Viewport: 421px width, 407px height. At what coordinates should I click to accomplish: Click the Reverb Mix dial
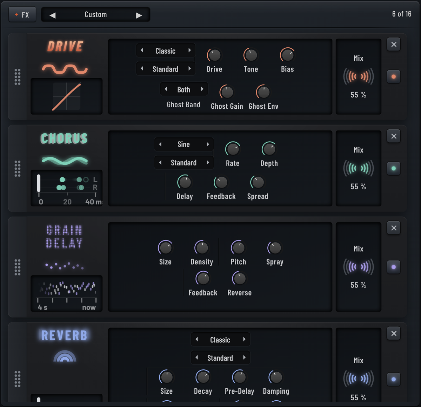point(358,379)
